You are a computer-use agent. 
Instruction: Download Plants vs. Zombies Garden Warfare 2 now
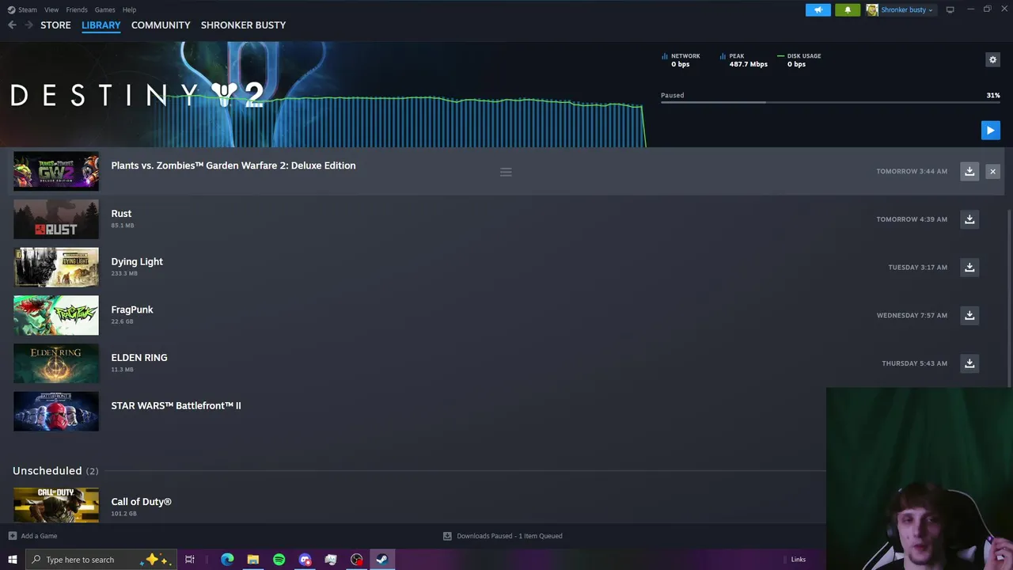(969, 171)
